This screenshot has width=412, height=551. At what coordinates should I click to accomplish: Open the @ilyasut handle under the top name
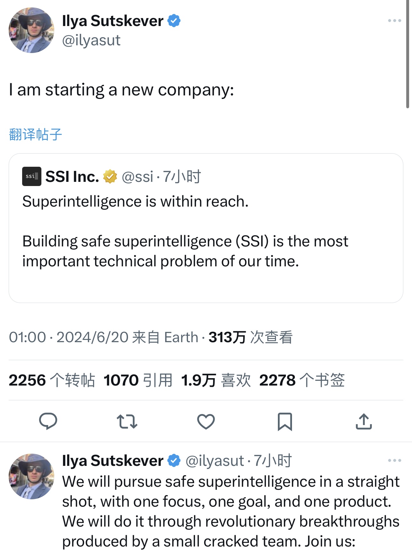point(91,40)
